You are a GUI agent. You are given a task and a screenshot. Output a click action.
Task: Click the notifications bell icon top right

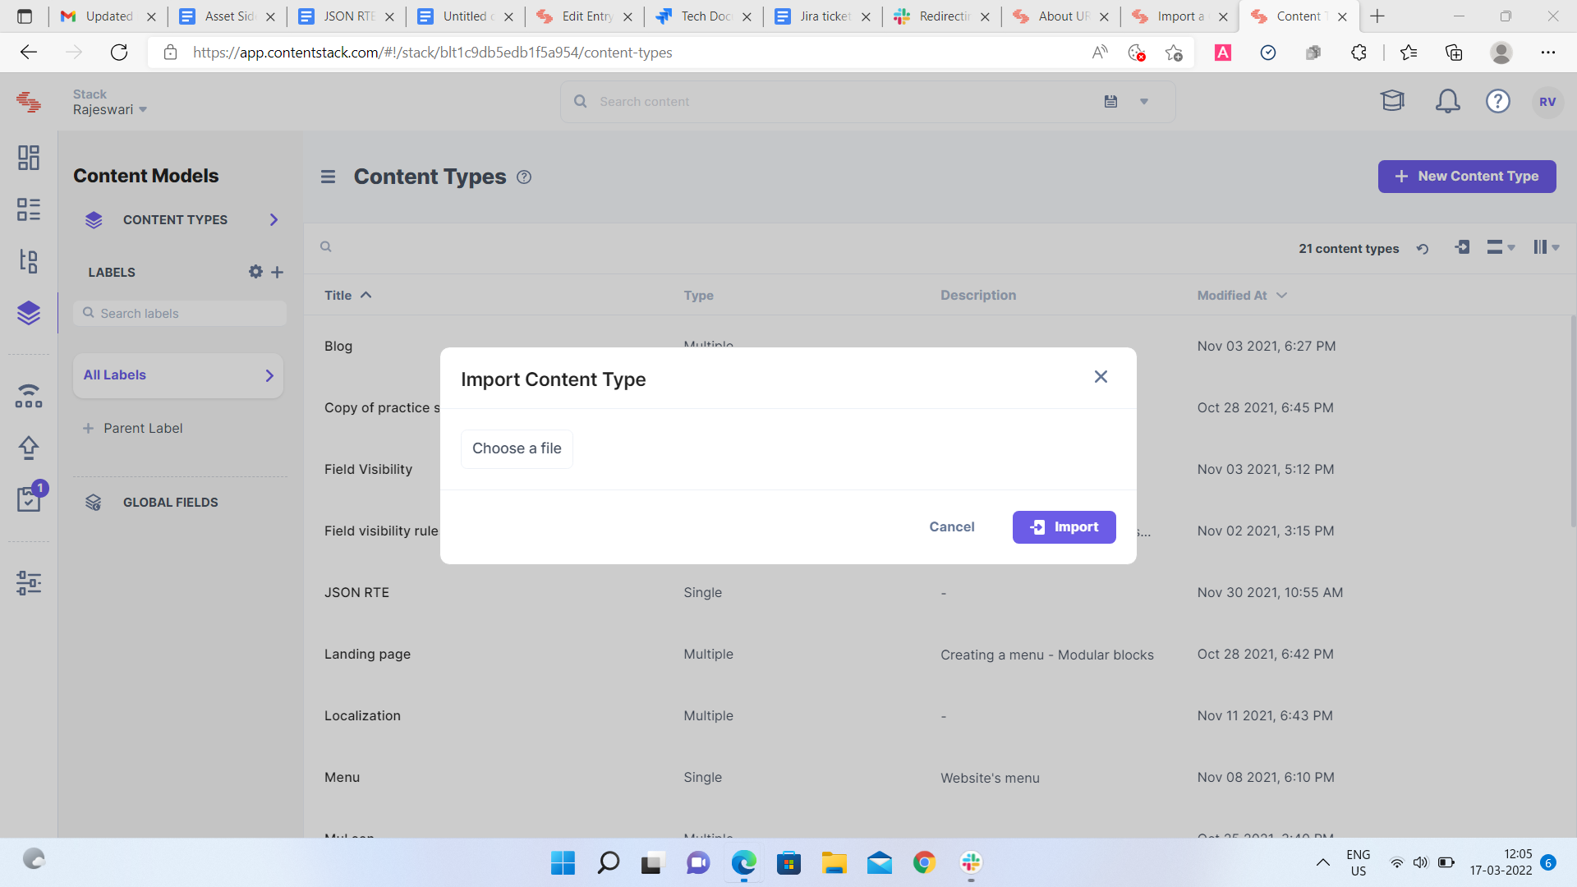click(1448, 101)
